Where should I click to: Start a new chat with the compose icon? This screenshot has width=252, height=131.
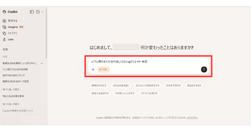[38, 12]
